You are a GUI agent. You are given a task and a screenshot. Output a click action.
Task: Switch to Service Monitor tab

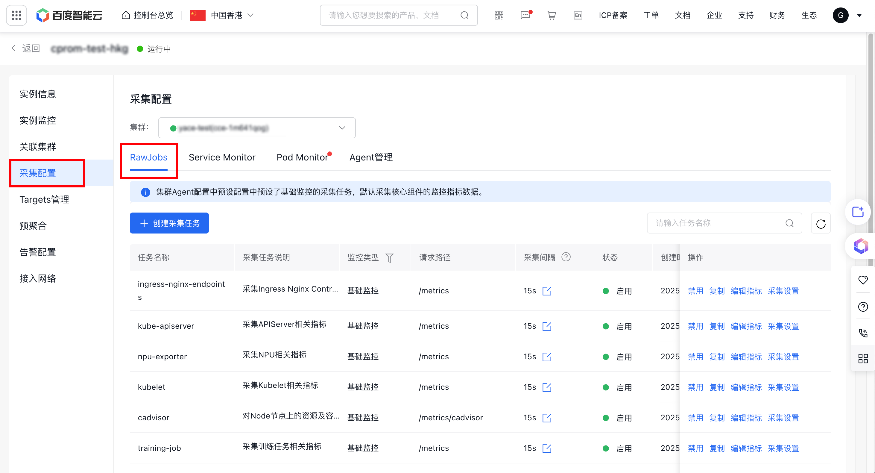[222, 157]
